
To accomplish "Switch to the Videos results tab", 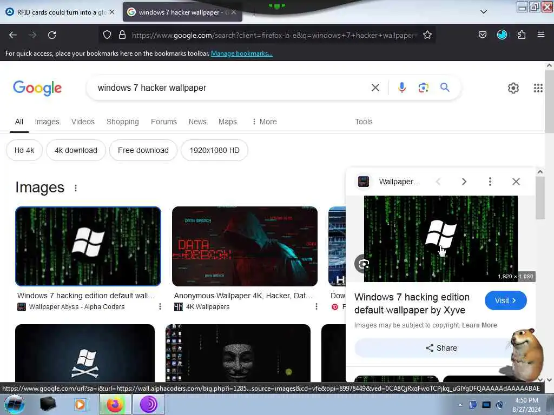I will 83,122.
